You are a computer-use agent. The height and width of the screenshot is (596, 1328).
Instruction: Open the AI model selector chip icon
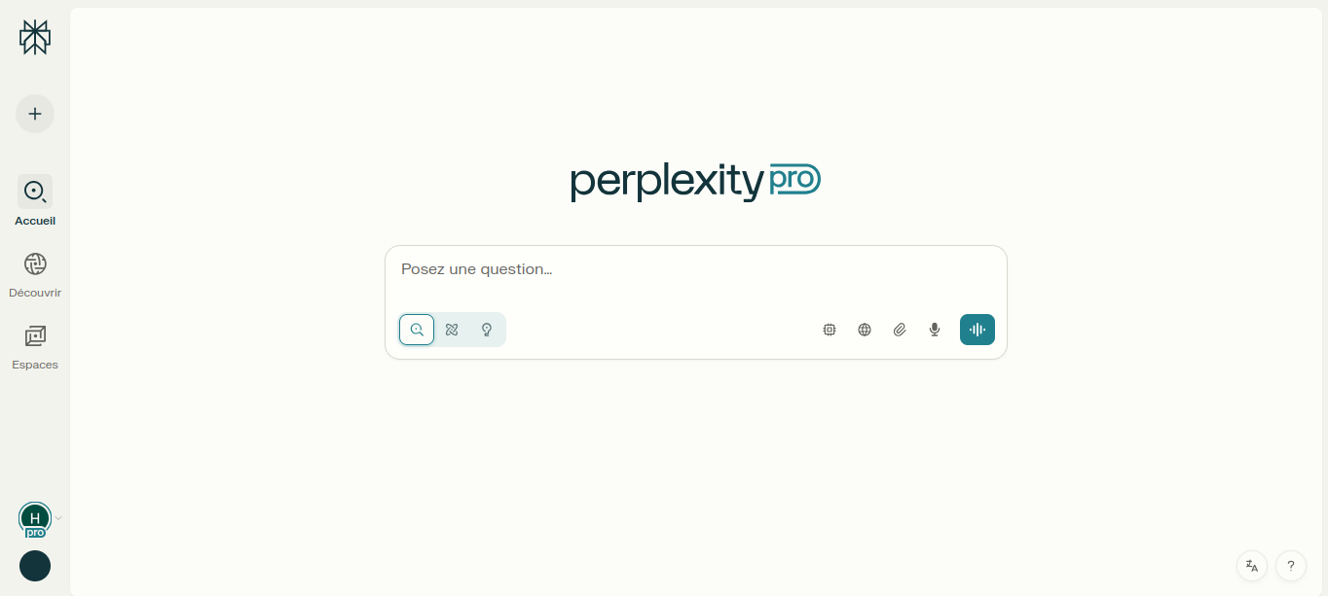[830, 330]
